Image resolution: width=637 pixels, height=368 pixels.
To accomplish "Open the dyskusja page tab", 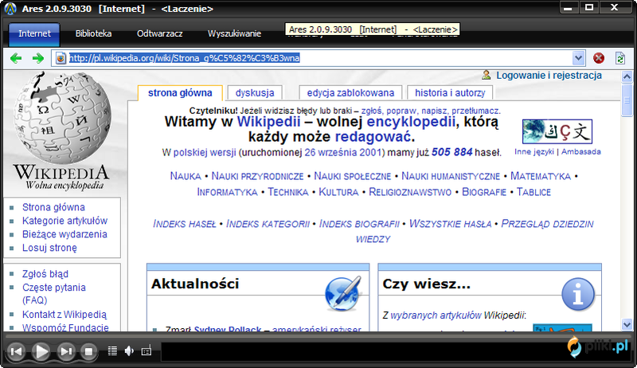I will pyautogui.click(x=255, y=93).
